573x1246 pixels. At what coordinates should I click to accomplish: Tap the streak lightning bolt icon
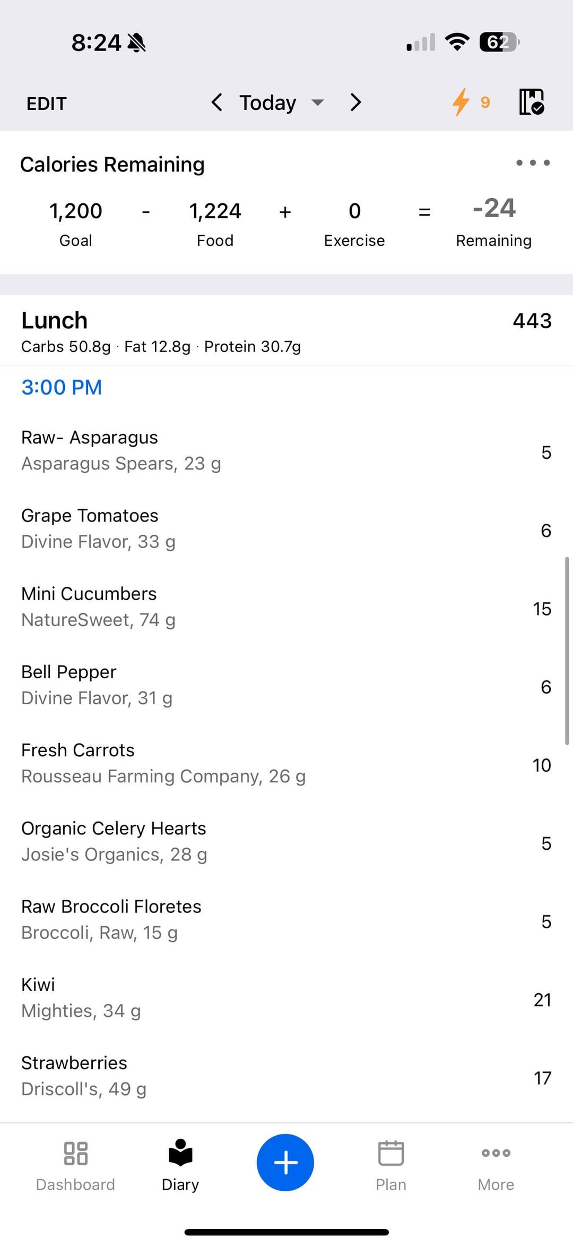point(461,102)
